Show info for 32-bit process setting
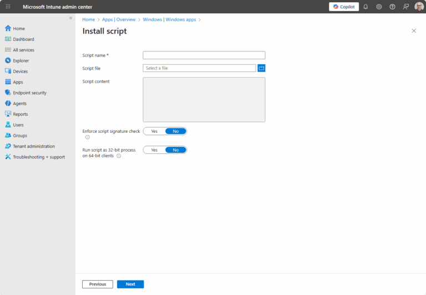Screen dimensions: 426x295 click(x=119, y=156)
